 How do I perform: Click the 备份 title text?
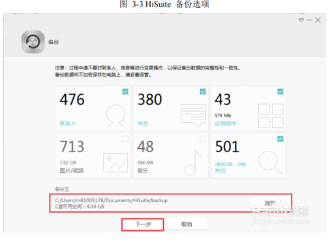coord(53,42)
